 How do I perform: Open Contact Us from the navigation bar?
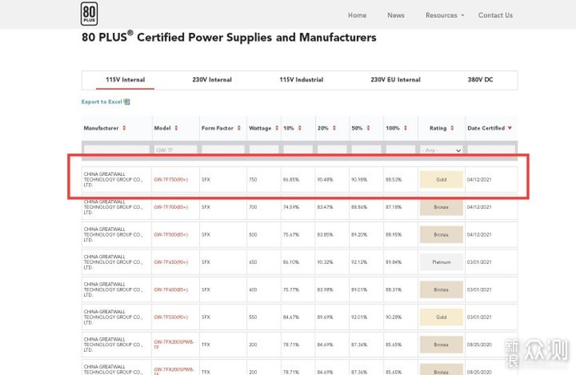[495, 15]
